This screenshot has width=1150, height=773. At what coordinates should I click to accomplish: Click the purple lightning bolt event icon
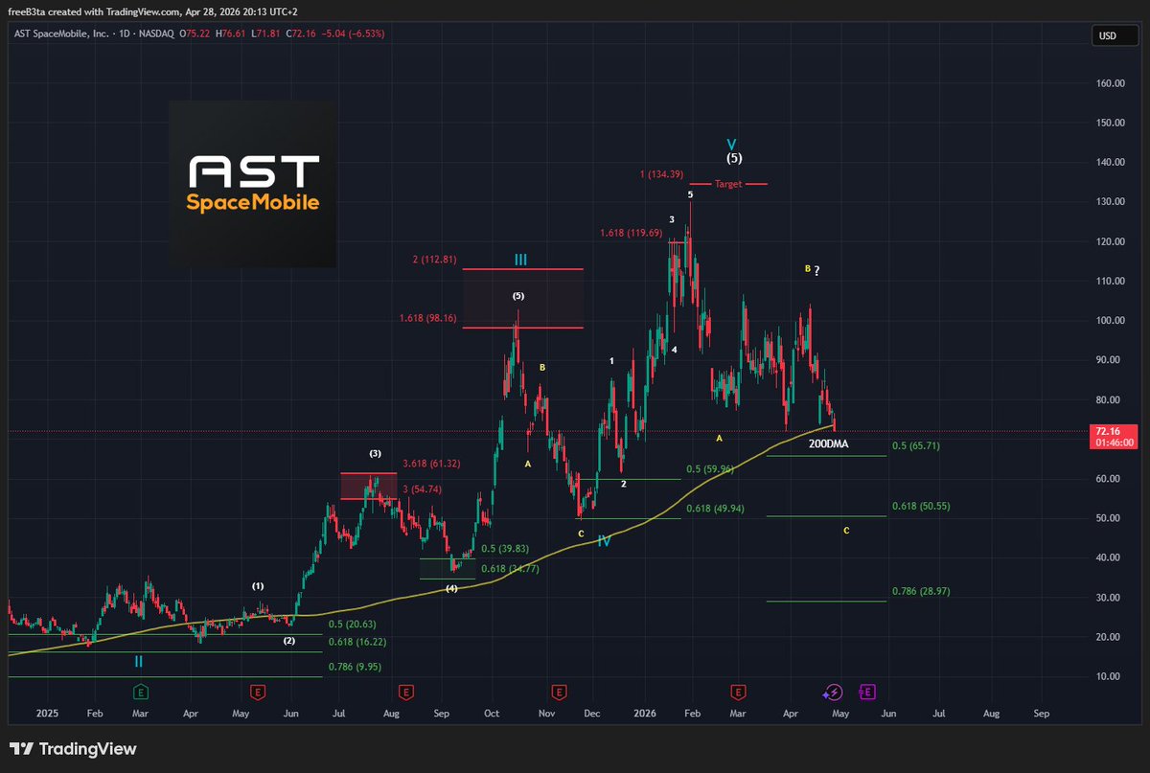click(x=833, y=691)
